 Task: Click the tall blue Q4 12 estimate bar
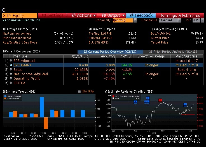pos(42,107)
